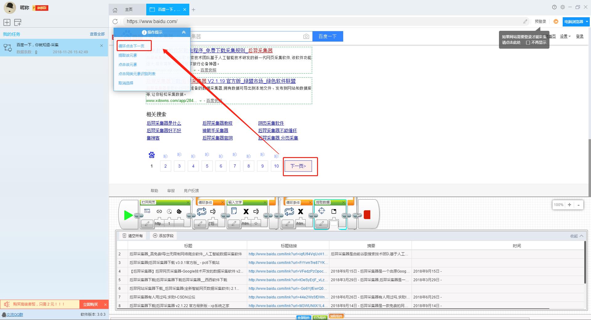Click the 百度一下 search button

[328, 36]
